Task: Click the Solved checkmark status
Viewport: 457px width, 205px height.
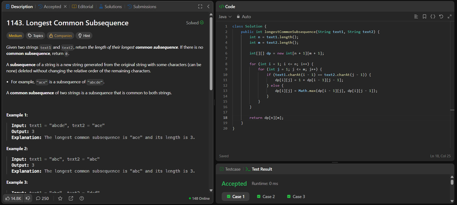Action: tap(195, 23)
